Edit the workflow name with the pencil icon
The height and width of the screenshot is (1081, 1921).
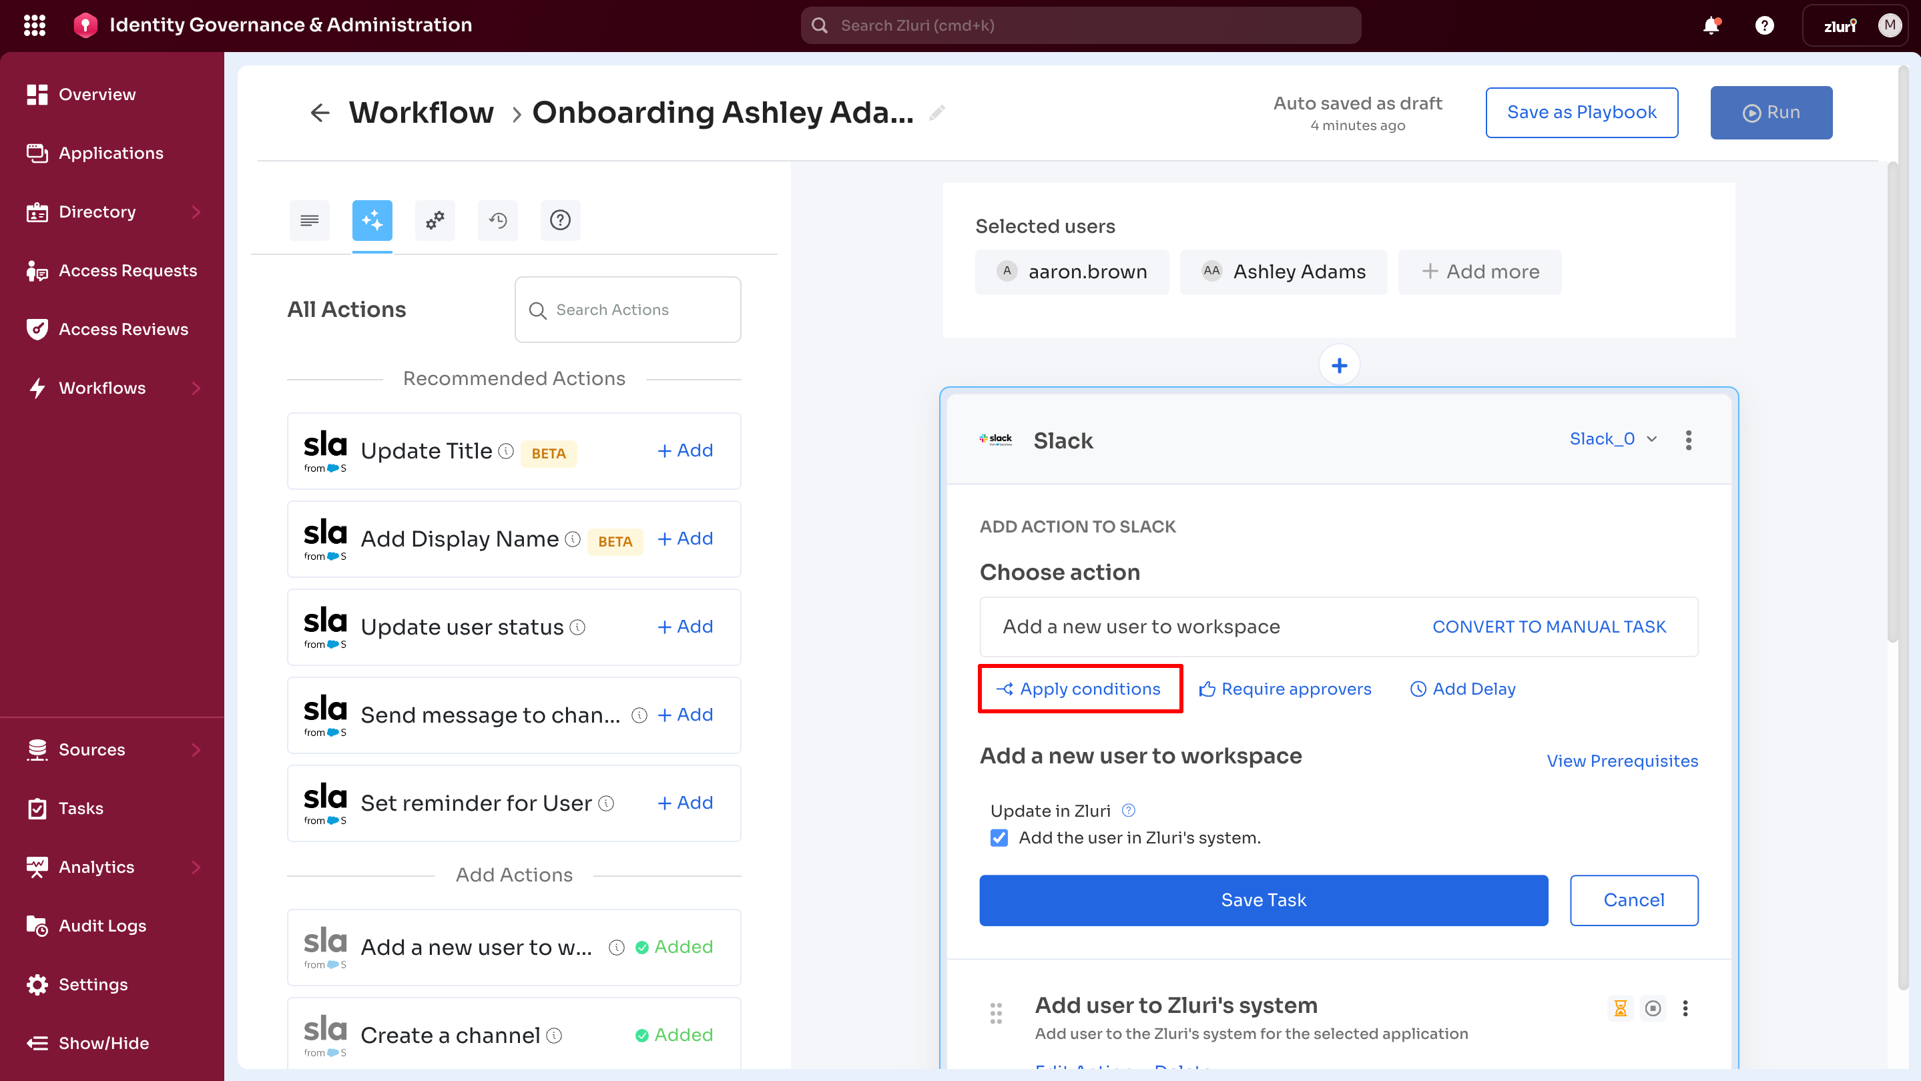pyautogui.click(x=937, y=113)
